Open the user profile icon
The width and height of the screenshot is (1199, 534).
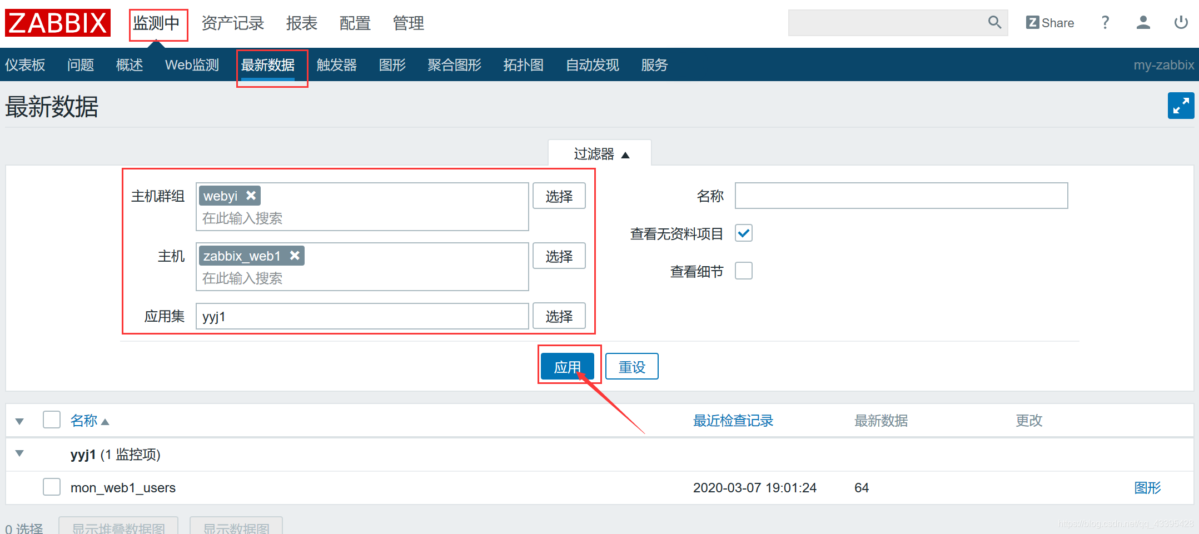1143,23
